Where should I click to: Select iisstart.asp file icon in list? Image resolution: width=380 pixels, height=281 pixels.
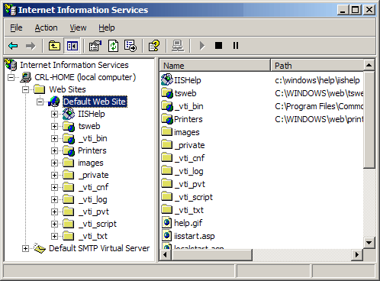pos(167,235)
